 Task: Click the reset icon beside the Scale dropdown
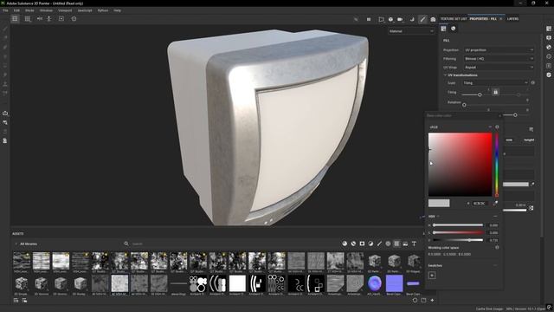[532, 83]
